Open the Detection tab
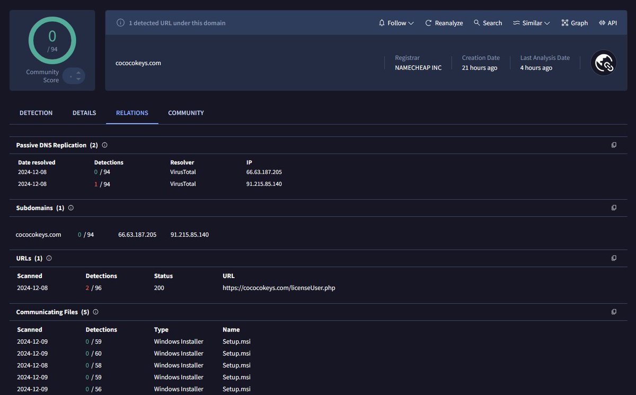Screen dimensions: 636x395 [x=36, y=113]
